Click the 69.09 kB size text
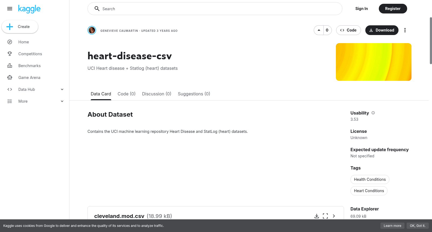 (x=358, y=216)
